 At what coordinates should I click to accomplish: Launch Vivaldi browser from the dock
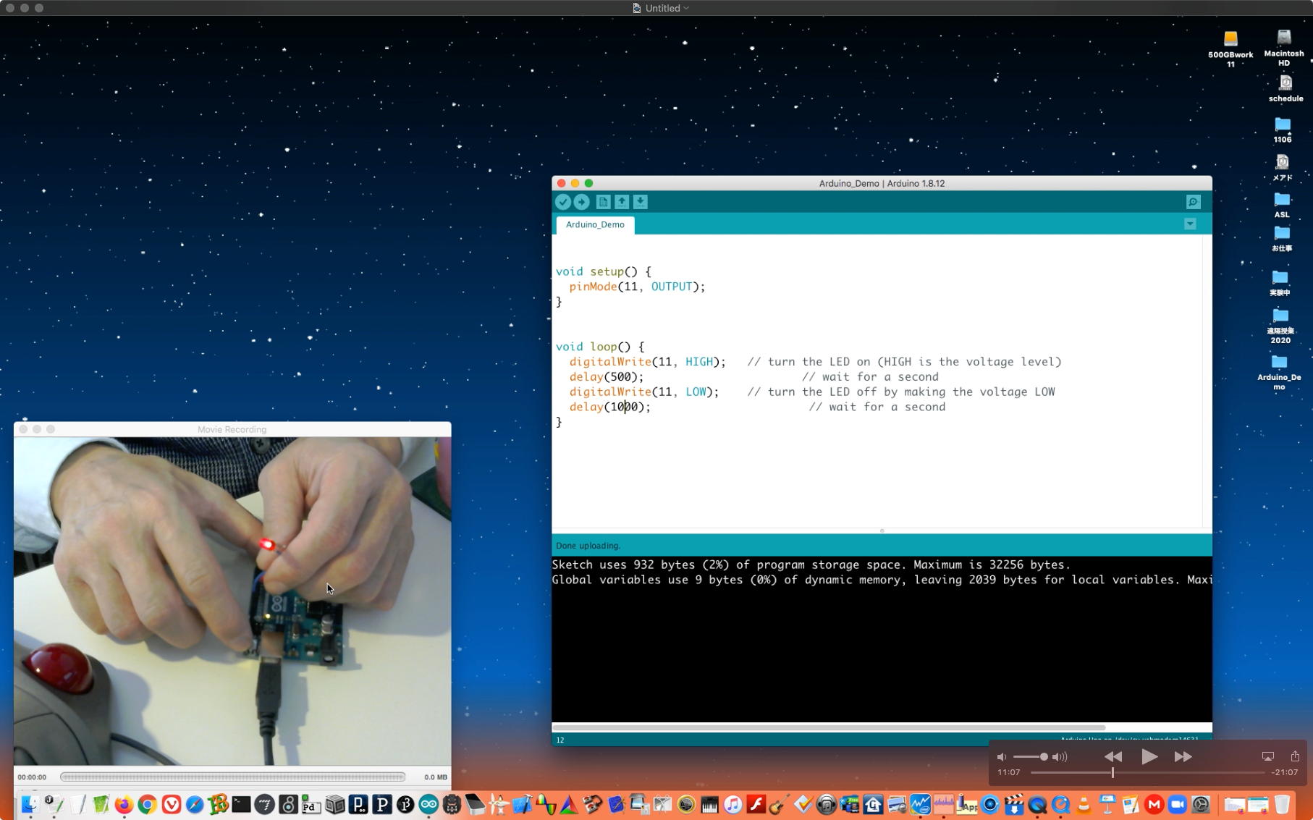172,804
